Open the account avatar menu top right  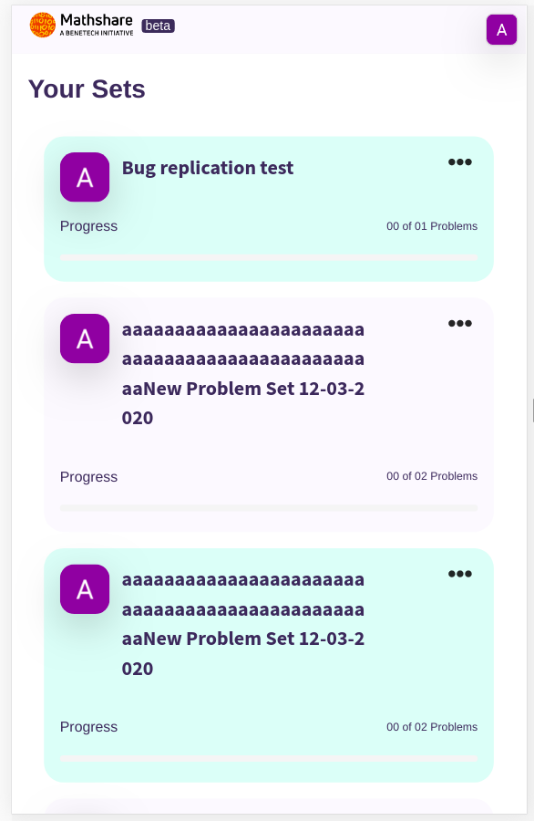click(x=501, y=30)
